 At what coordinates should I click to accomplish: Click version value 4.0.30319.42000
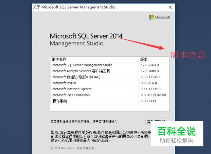[x=153, y=95]
